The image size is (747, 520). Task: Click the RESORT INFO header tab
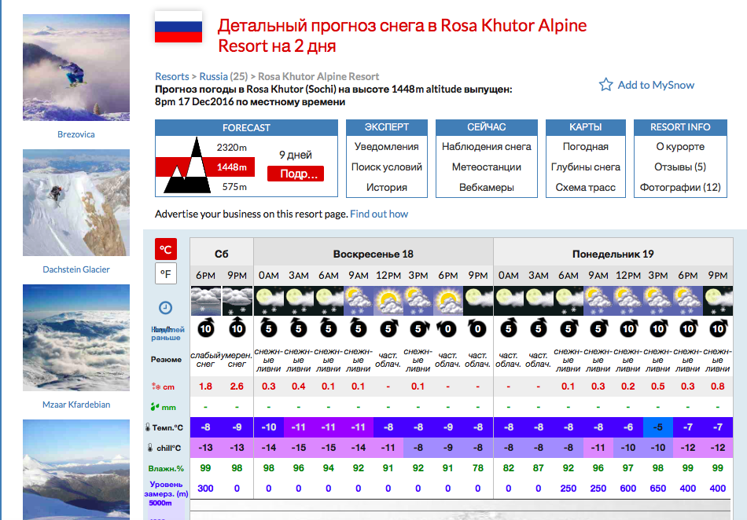point(680,127)
